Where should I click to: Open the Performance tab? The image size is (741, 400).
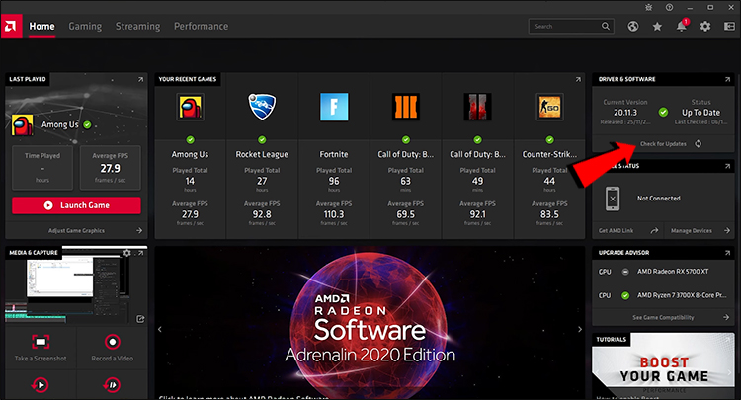tap(201, 26)
